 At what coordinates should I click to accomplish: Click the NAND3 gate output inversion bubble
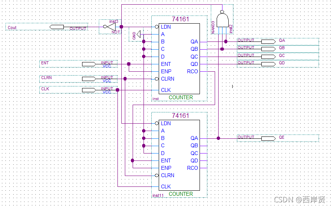(222, 12)
